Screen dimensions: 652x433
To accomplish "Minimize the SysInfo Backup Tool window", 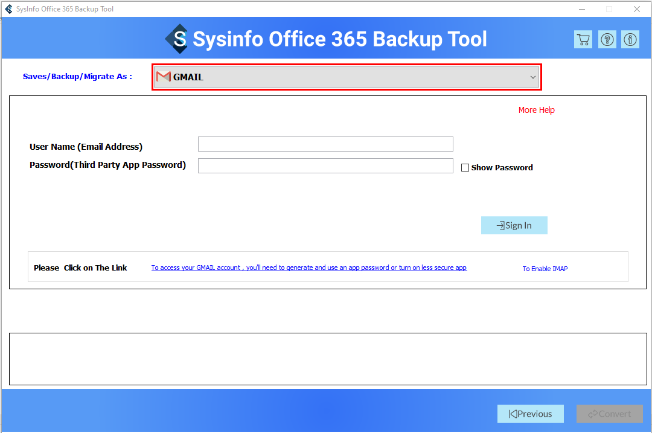I will pyautogui.click(x=582, y=9).
